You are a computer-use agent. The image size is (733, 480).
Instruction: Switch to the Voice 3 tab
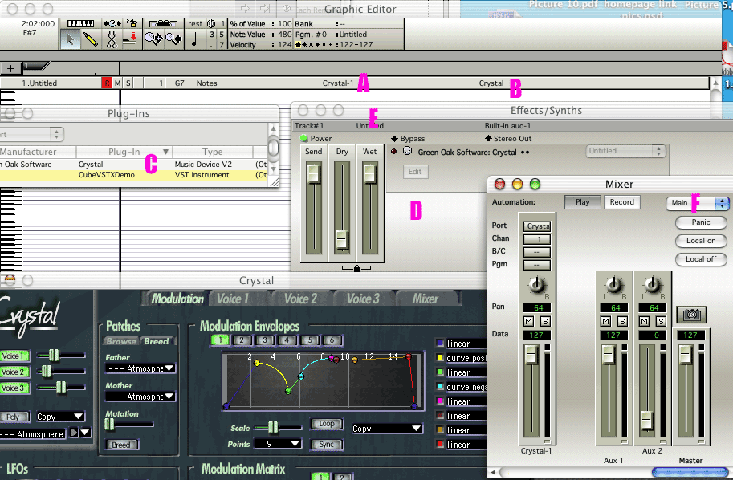363,299
